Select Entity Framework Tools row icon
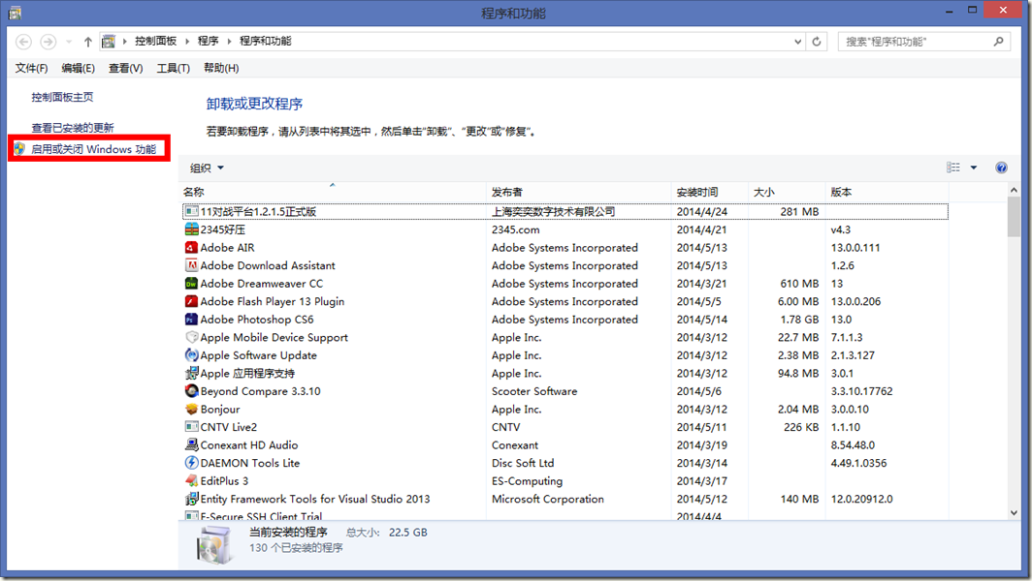1032x581 pixels. (x=191, y=499)
